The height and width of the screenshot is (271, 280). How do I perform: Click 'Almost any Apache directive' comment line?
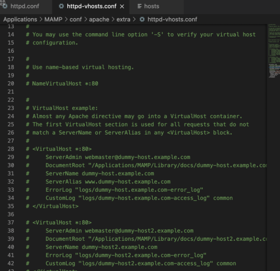[x=134, y=116]
